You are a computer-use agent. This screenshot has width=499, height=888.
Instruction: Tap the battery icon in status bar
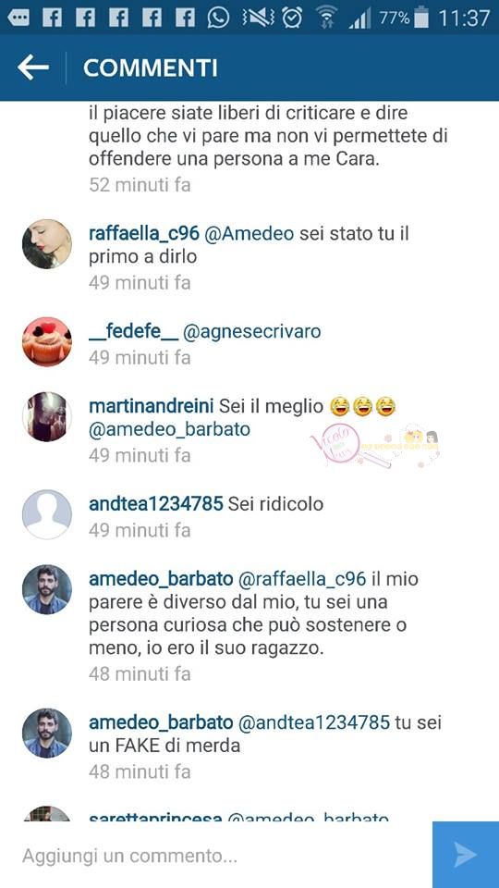coord(421,18)
